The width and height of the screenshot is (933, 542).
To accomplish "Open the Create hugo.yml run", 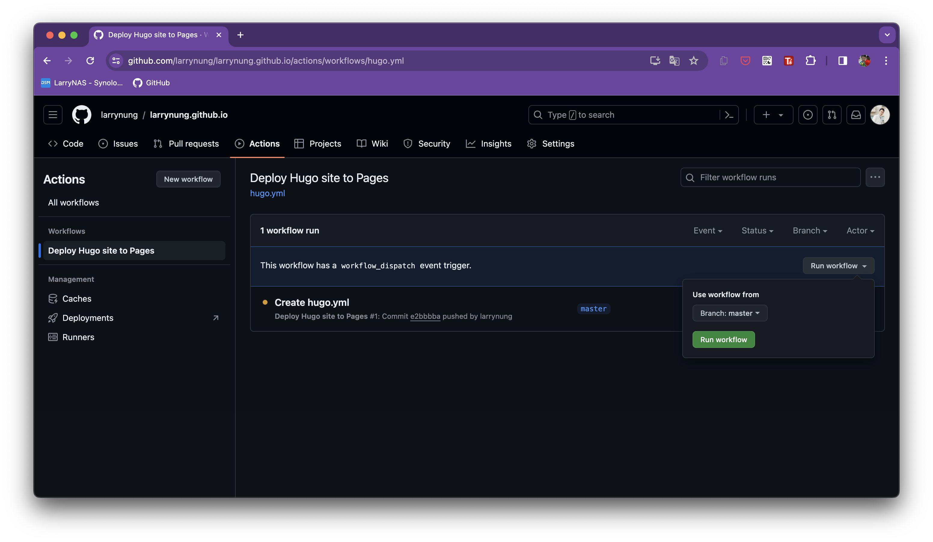I will [312, 302].
